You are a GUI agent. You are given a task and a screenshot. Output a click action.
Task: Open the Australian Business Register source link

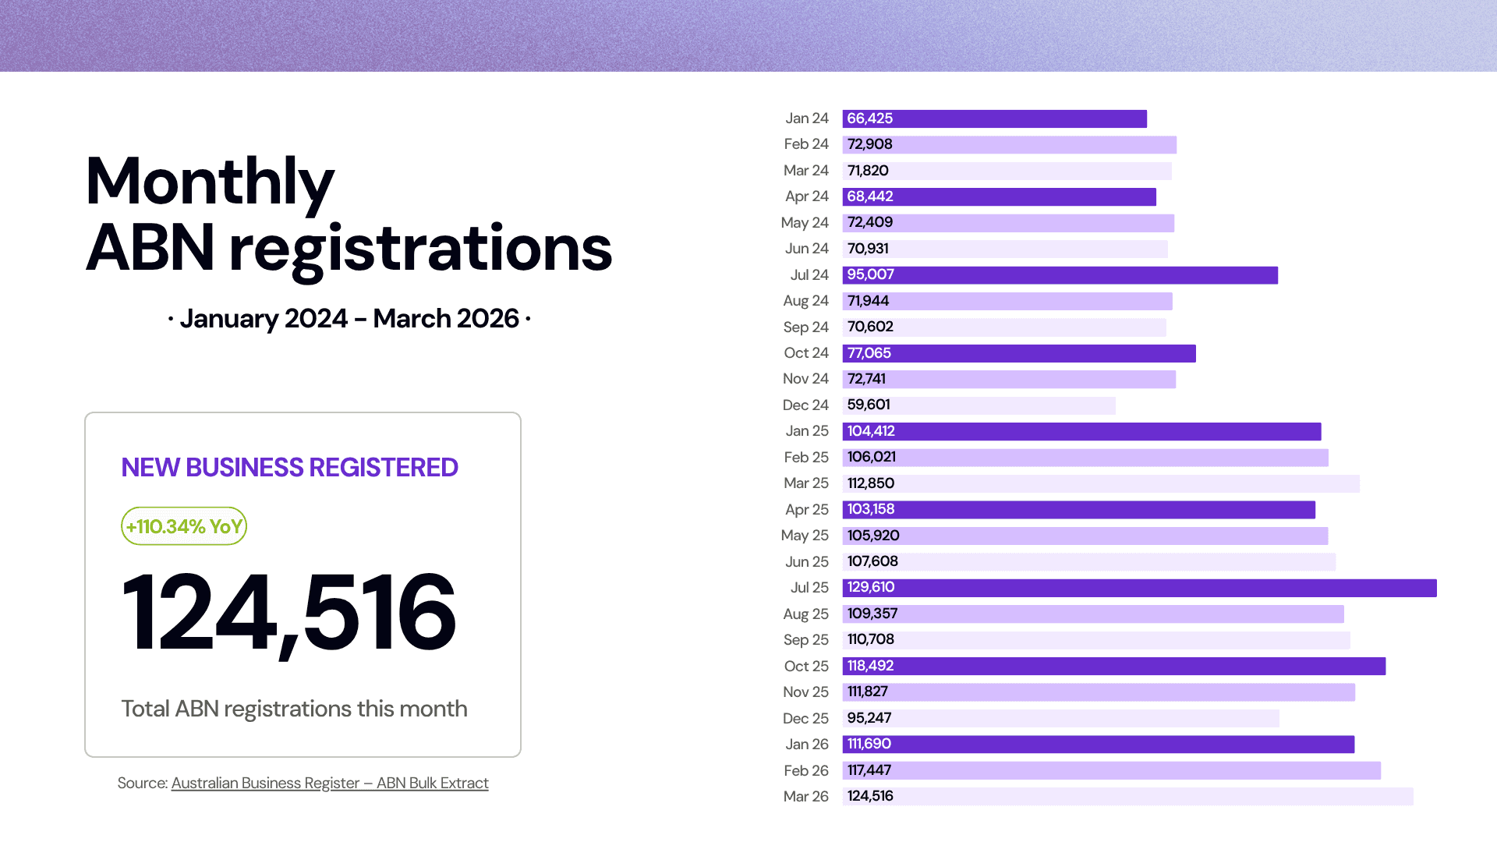click(330, 783)
